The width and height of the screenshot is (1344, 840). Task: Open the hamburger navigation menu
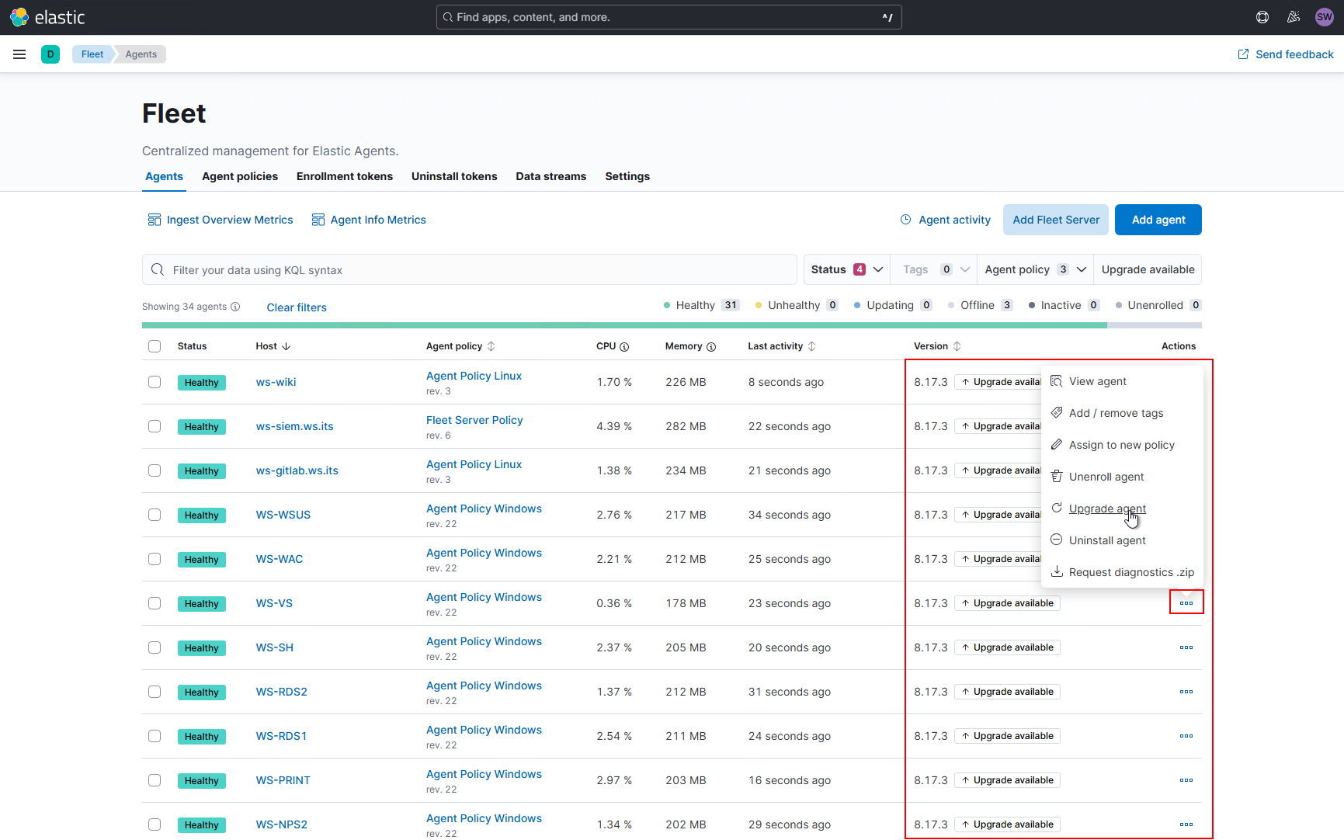19,54
